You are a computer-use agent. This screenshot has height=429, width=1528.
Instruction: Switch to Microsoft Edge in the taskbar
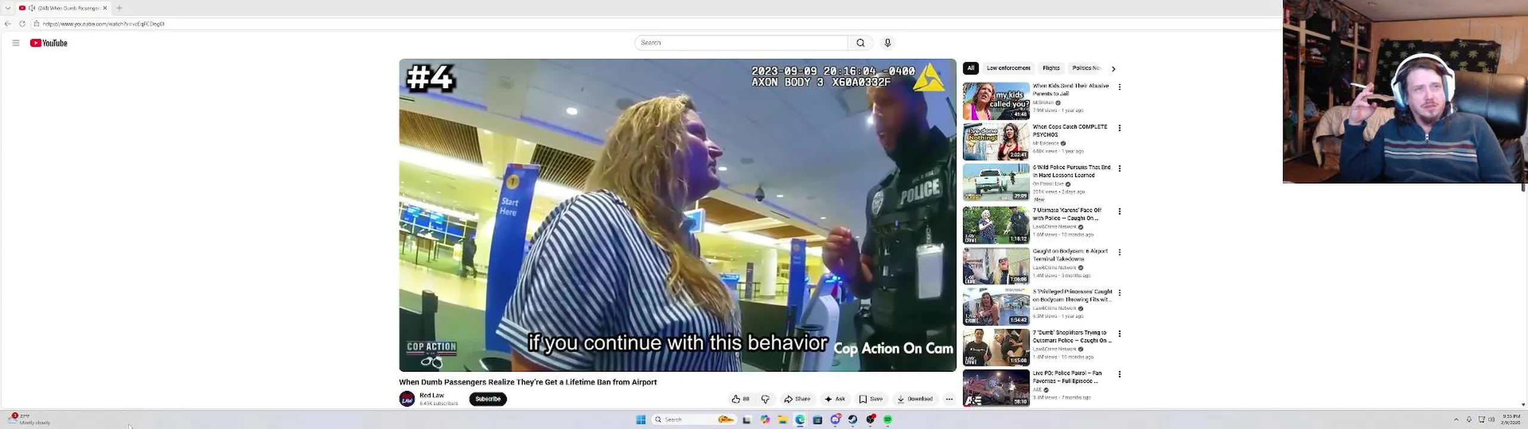coord(800,420)
